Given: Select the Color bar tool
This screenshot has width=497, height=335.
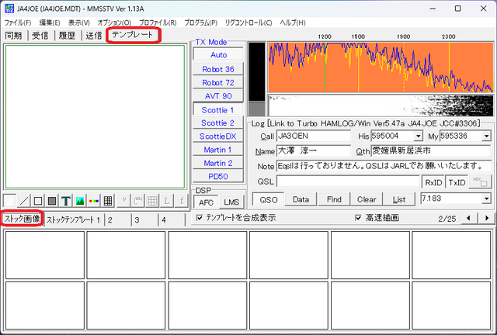Looking at the screenshot, I should (94, 200).
